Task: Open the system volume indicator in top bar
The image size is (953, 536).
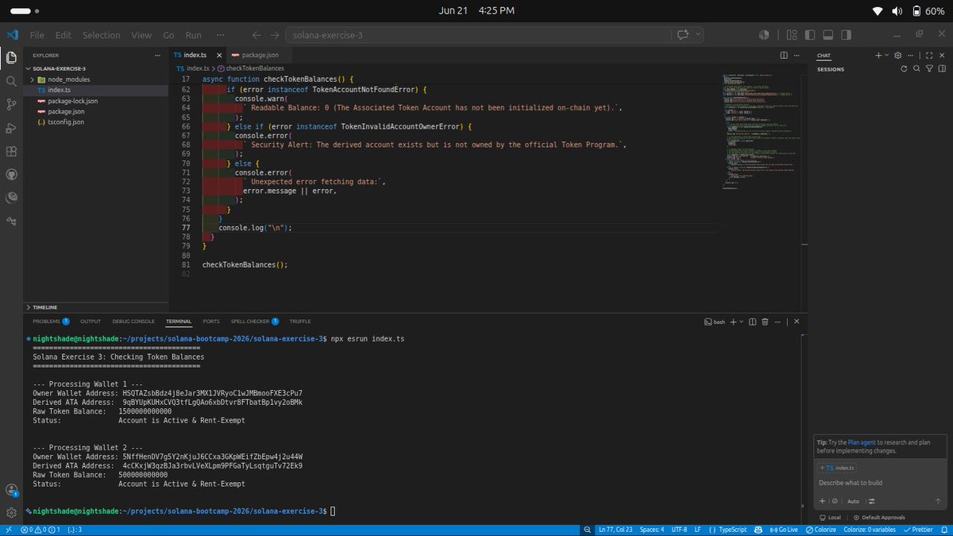Action: 897,11
